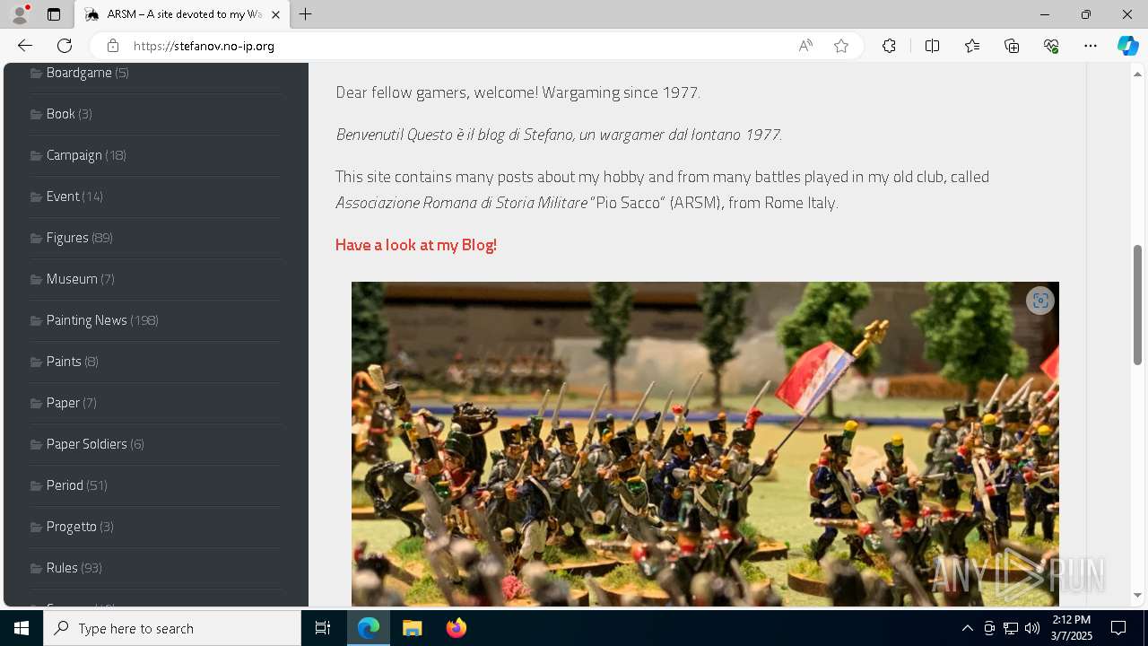1148x646 pixels.
Task: Click the scrollbar up arrow
Action: click(1137, 73)
